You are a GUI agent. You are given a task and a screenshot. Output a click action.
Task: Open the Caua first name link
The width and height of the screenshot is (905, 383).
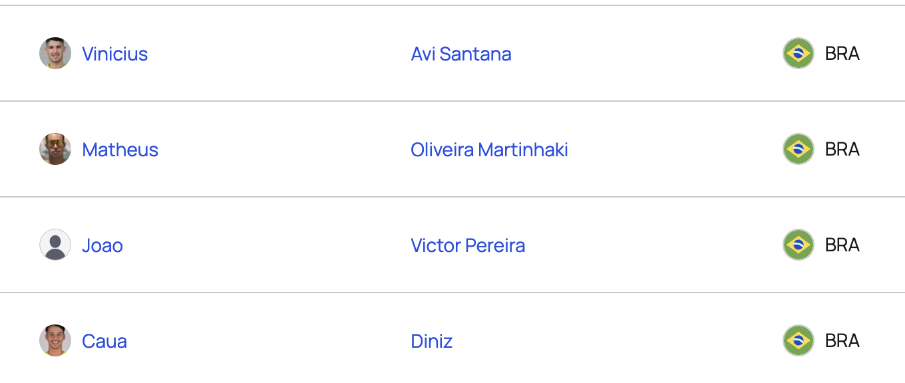coord(104,341)
